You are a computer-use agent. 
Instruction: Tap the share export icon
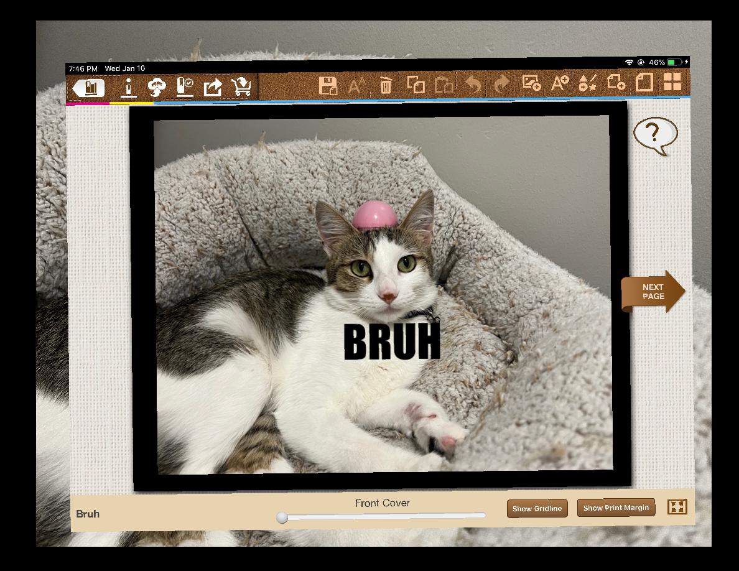tap(213, 88)
